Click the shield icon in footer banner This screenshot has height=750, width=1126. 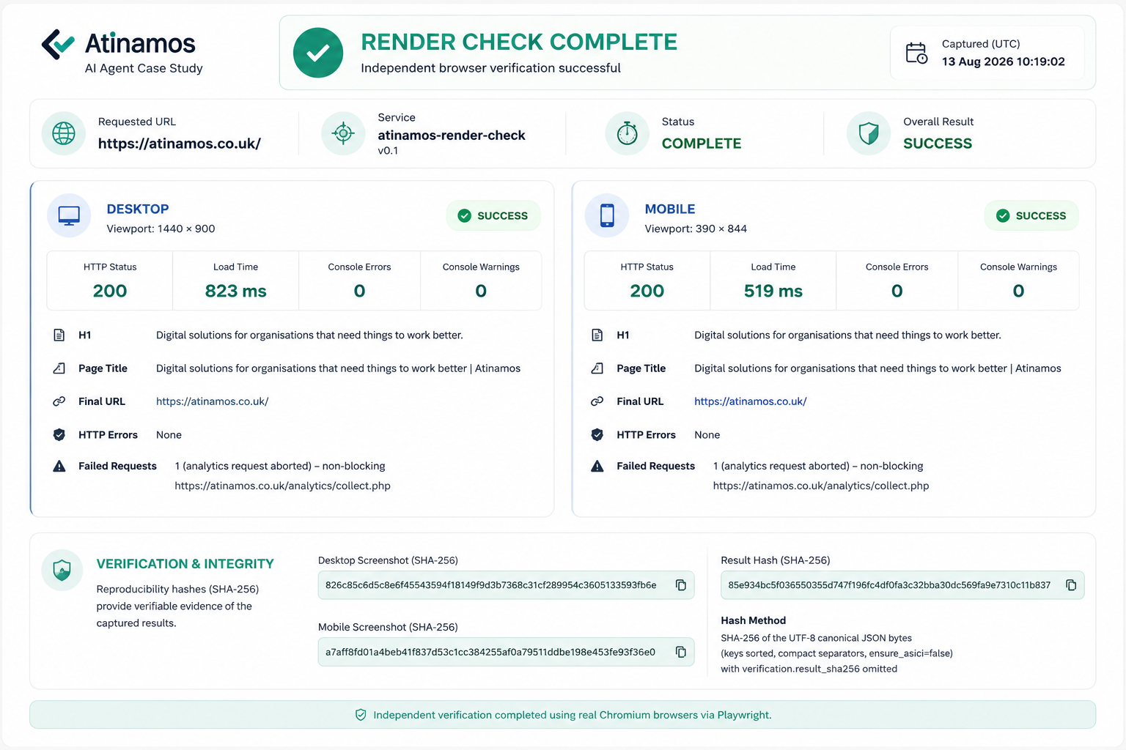point(361,715)
